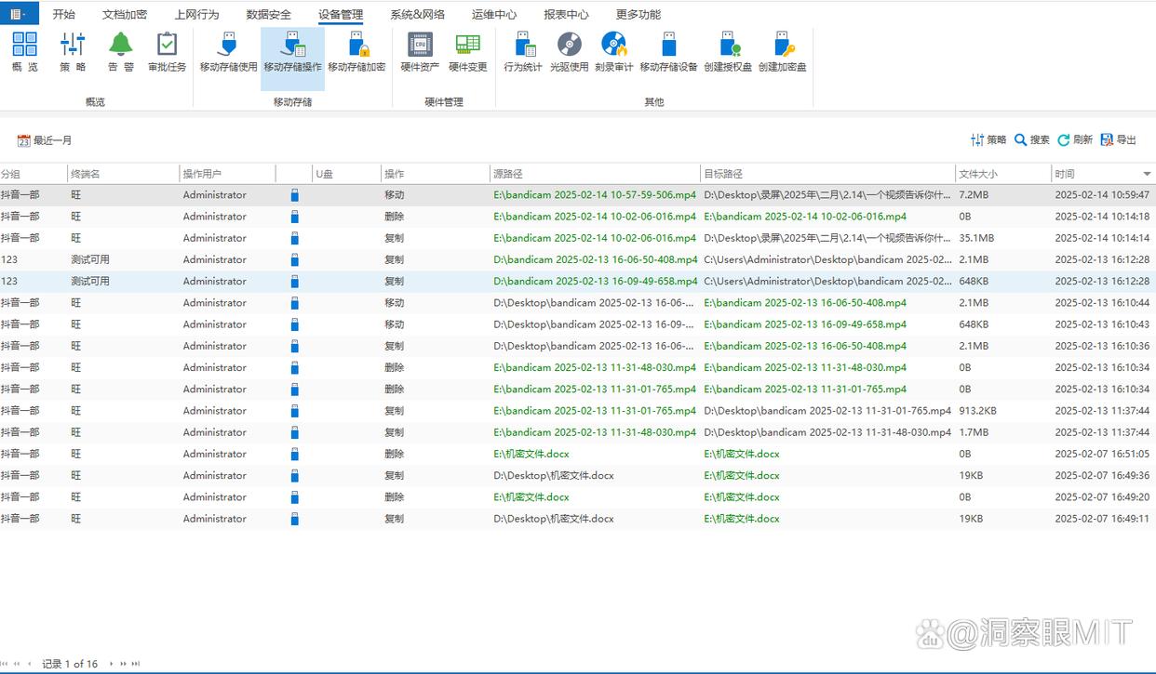1156x674 pixels.
Task: Open 刻录审计 burn audit
Action: 614,52
